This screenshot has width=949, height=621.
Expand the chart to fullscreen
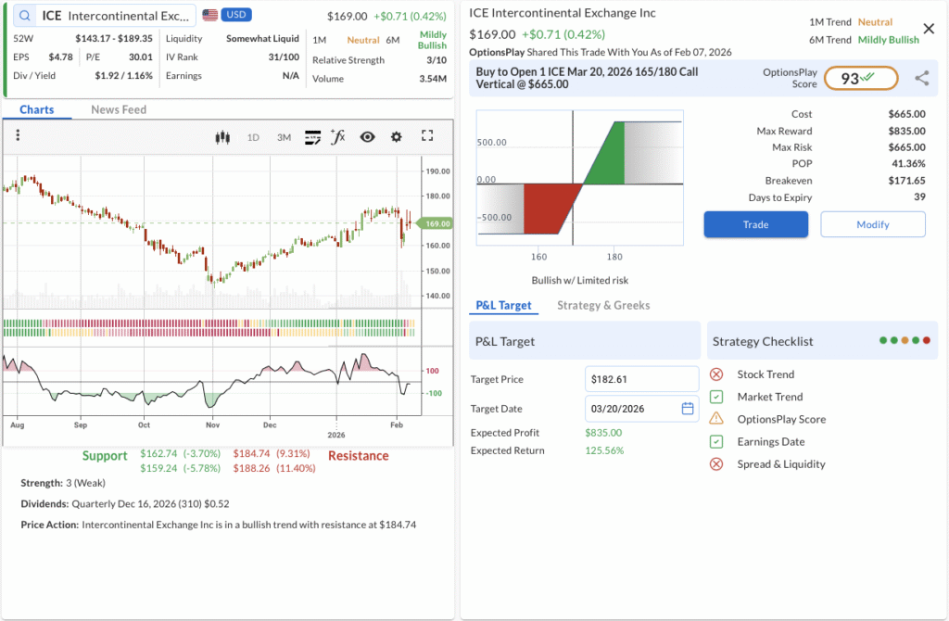[427, 136]
